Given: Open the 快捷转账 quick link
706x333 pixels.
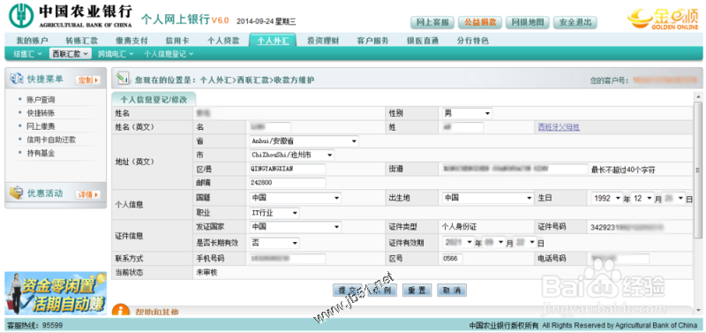Looking at the screenshot, I should coord(41,113).
